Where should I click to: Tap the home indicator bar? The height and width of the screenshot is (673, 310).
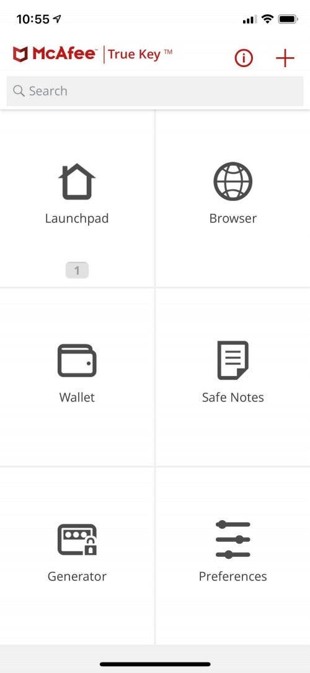tap(155, 664)
